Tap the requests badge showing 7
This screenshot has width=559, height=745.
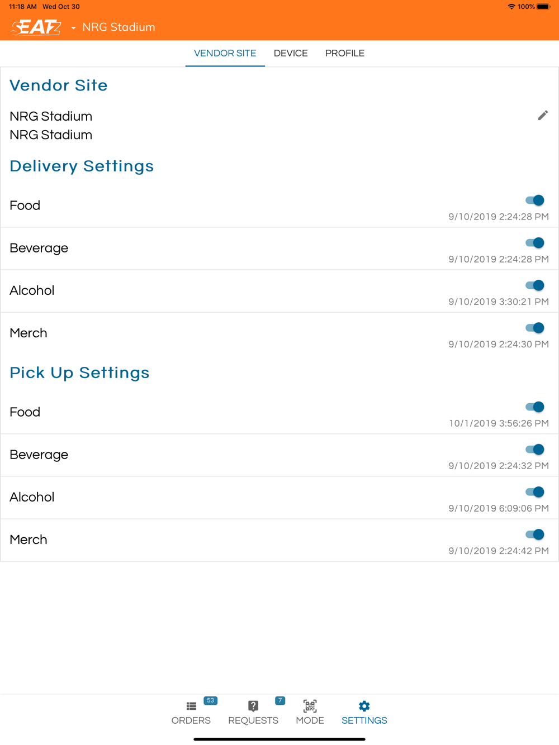pos(280,700)
